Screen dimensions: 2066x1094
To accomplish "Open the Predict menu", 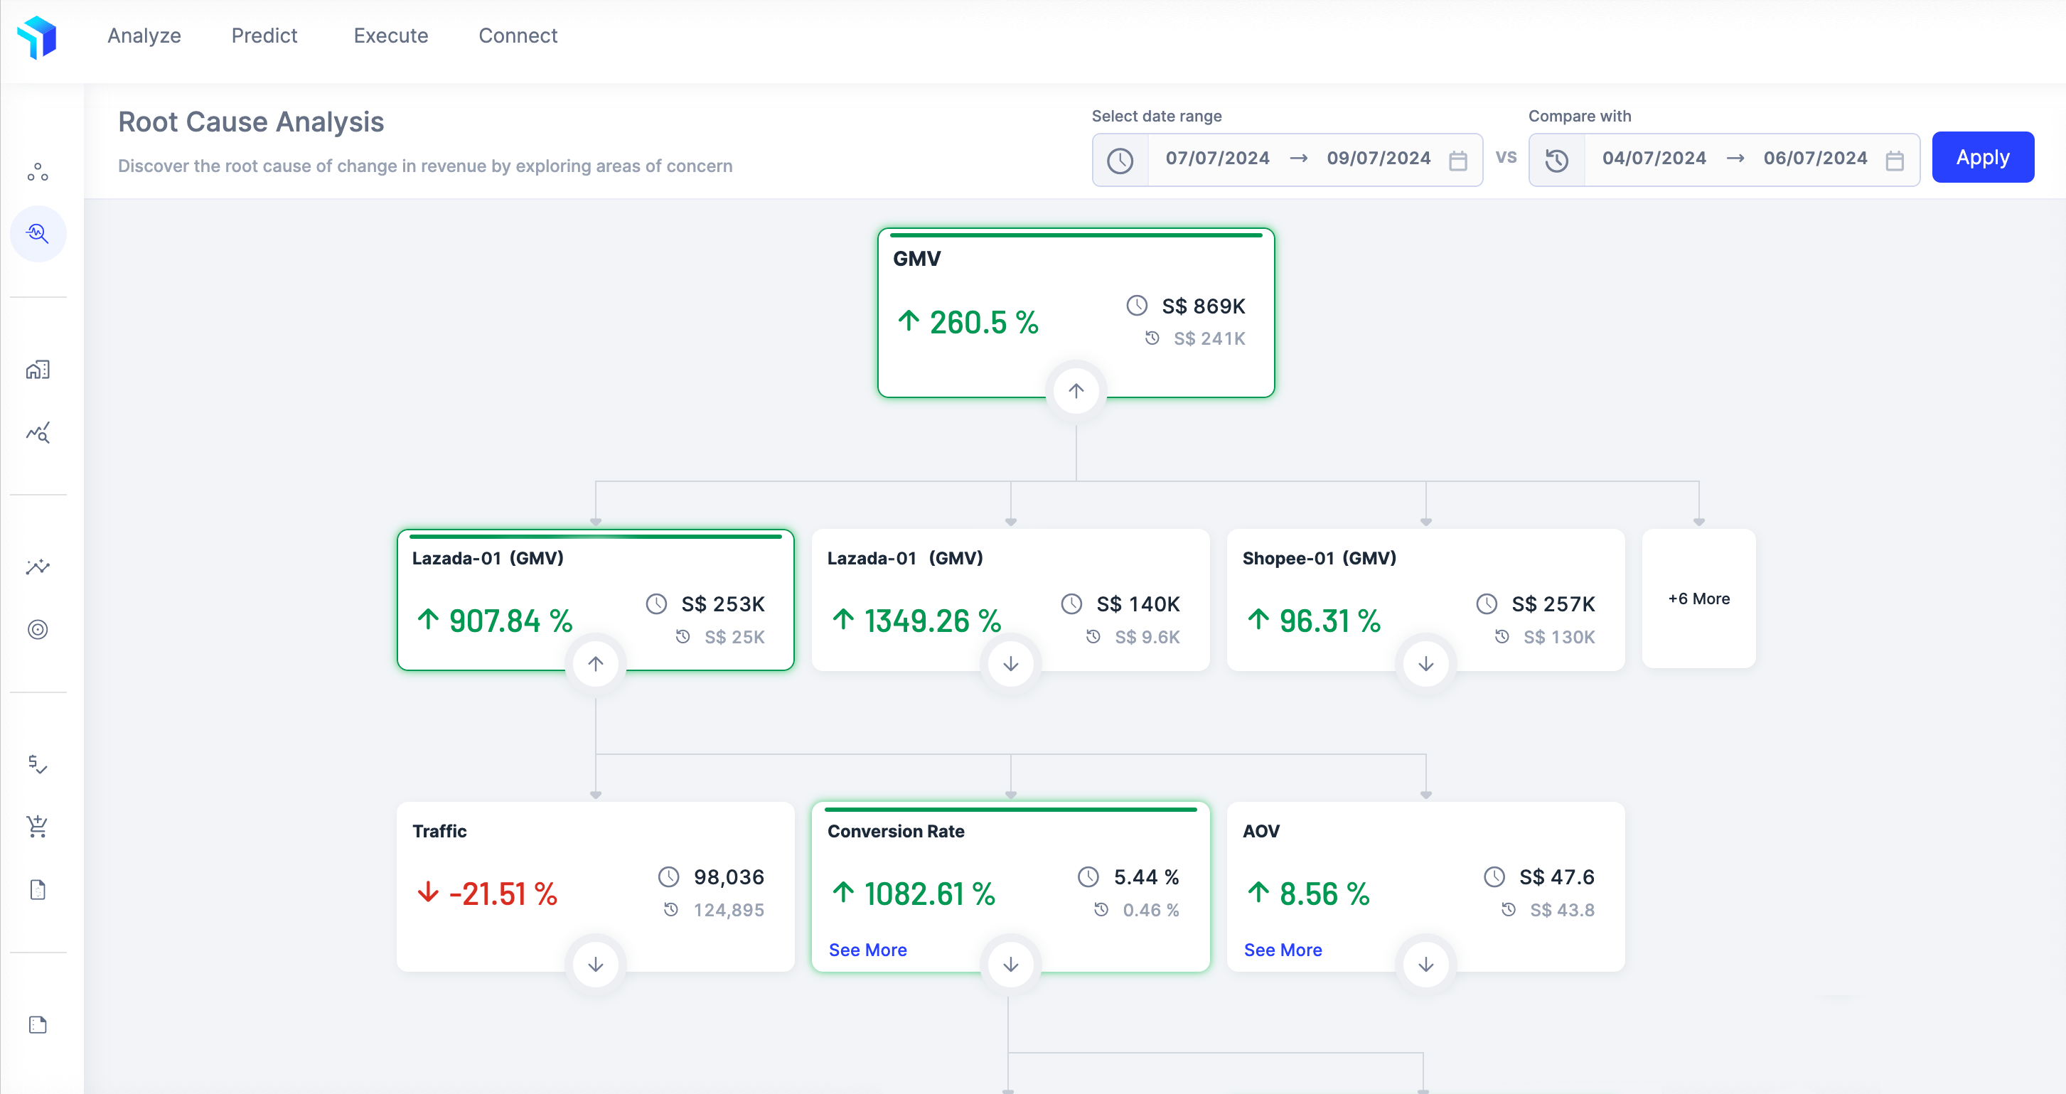I will point(264,36).
